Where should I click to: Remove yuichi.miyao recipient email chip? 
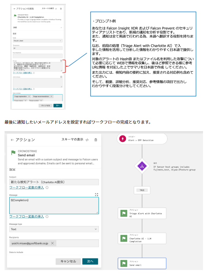pyautogui.click(x=52, y=243)
